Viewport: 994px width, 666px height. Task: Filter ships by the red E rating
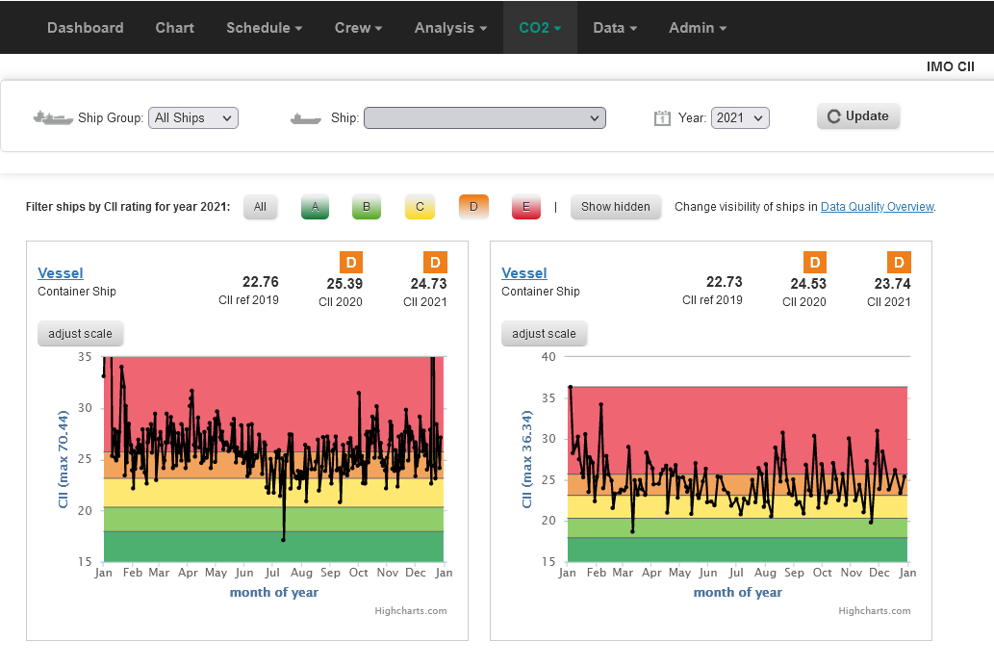526,207
